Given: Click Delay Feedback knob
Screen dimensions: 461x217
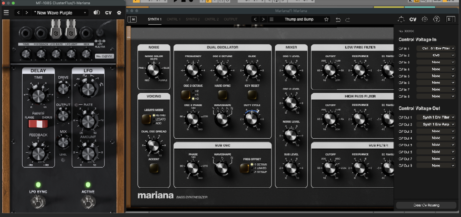Looking at the screenshot, I should pyautogui.click(x=38, y=154).
